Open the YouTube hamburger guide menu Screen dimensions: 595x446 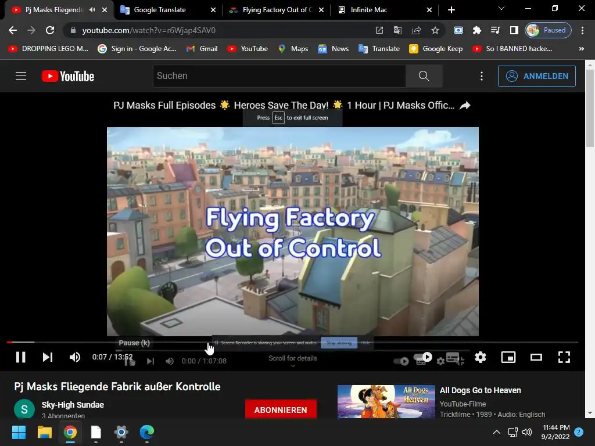(x=21, y=76)
